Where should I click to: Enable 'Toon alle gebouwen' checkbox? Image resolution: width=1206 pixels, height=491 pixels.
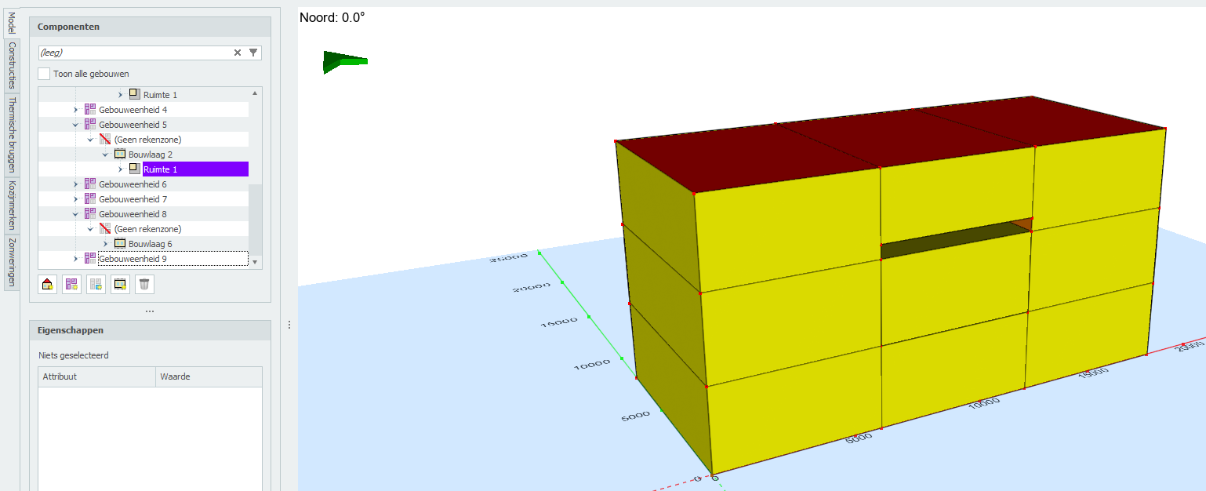tap(45, 74)
